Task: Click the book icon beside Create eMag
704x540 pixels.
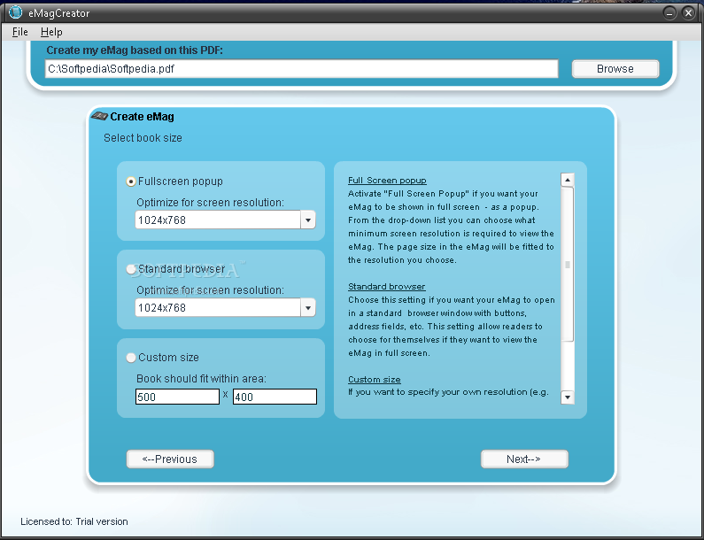Action: [x=100, y=116]
